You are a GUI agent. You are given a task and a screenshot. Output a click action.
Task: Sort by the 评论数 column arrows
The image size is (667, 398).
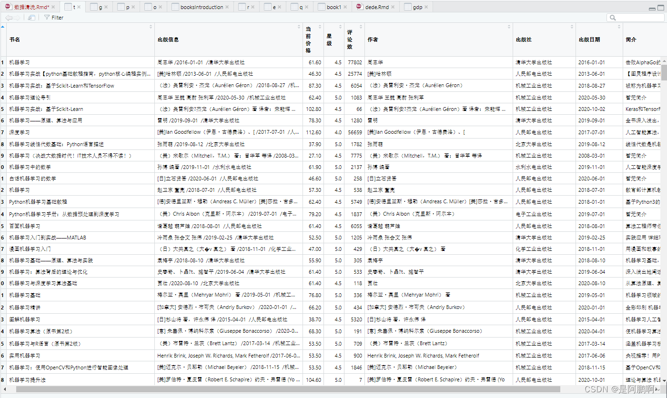coord(361,27)
